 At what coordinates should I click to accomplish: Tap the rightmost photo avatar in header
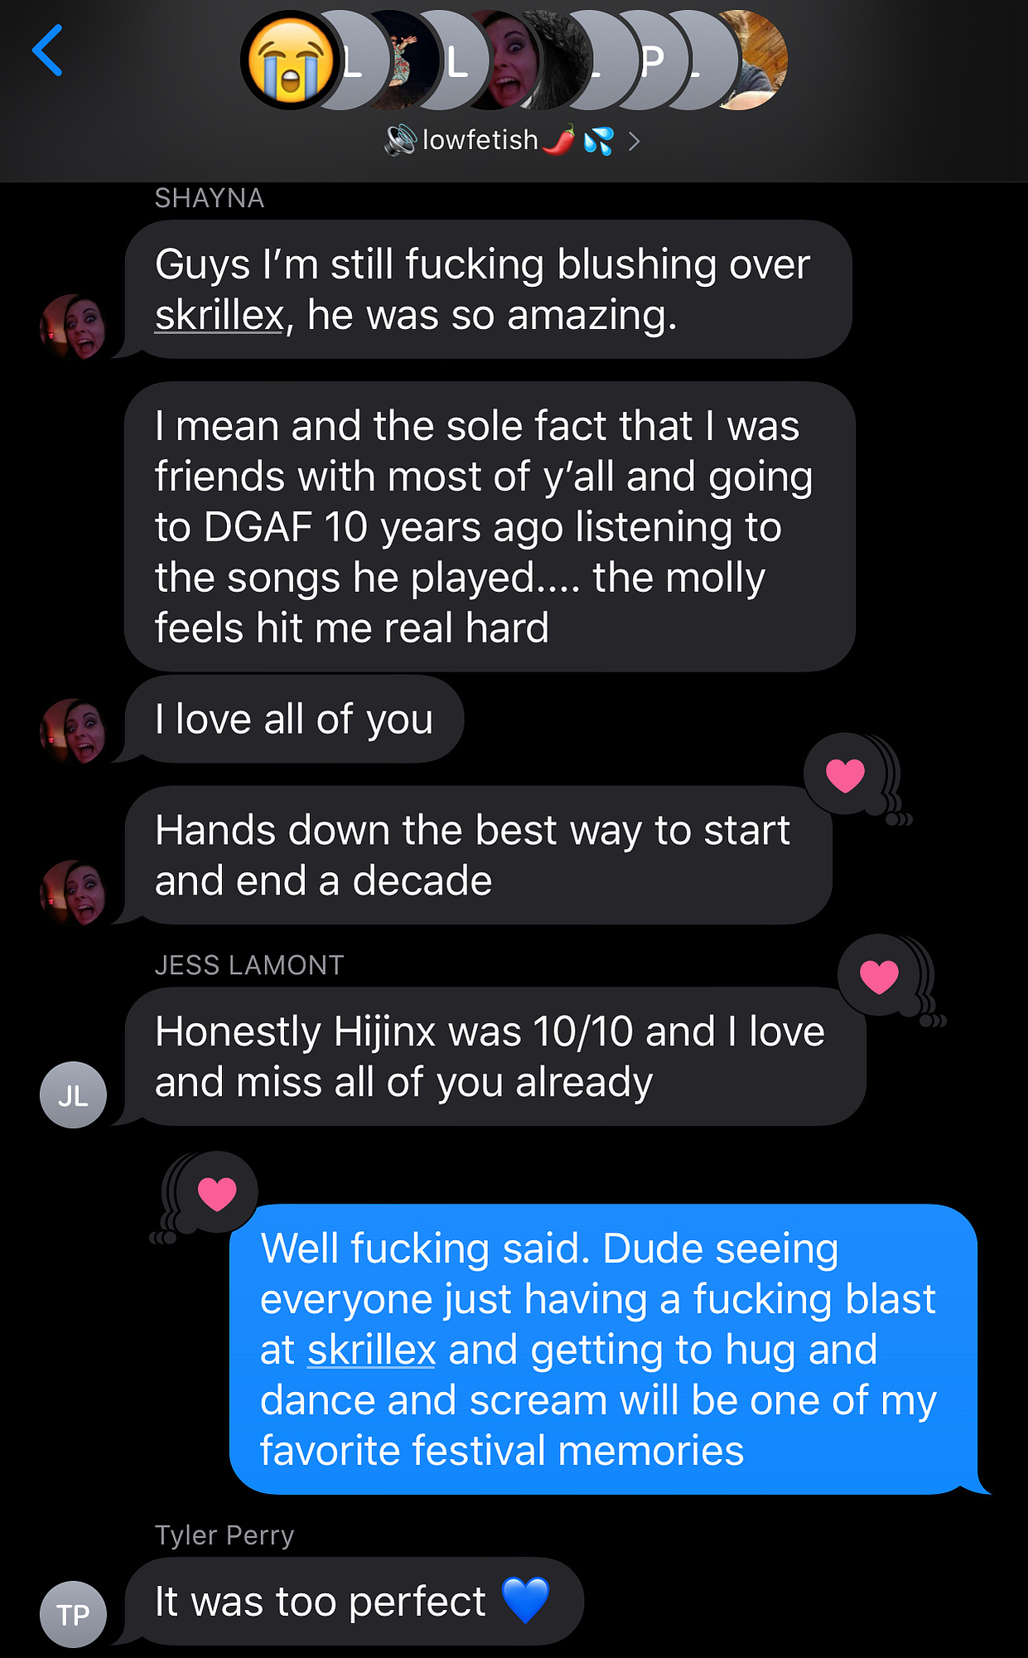[752, 61]
